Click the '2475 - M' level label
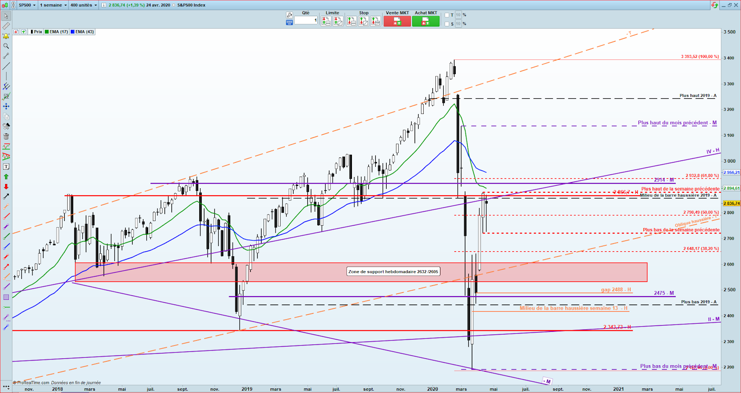 (x=664, y=293)
